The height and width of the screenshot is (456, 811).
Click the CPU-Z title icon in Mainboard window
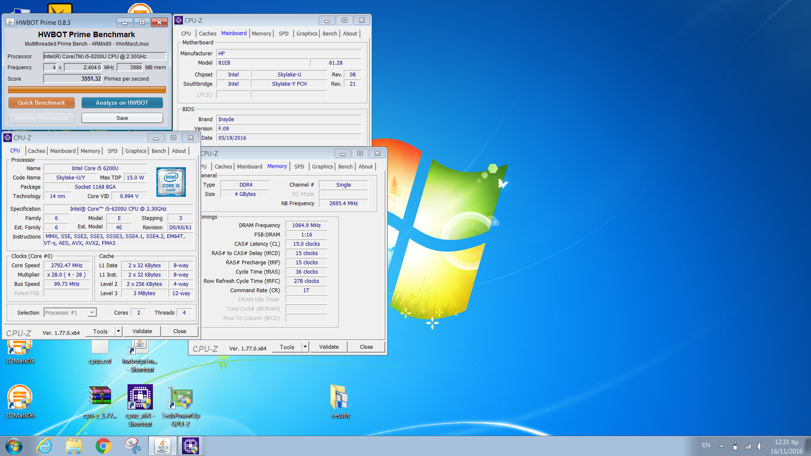pos(179,20)
